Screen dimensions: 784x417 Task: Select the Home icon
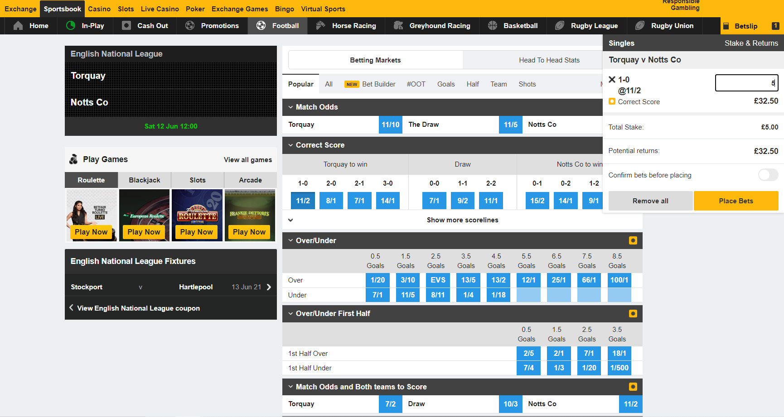(18, 26)
